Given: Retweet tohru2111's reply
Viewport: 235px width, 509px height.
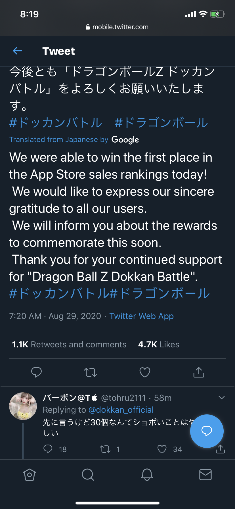Looking at the screenshot, I should (x=105, y=449).
